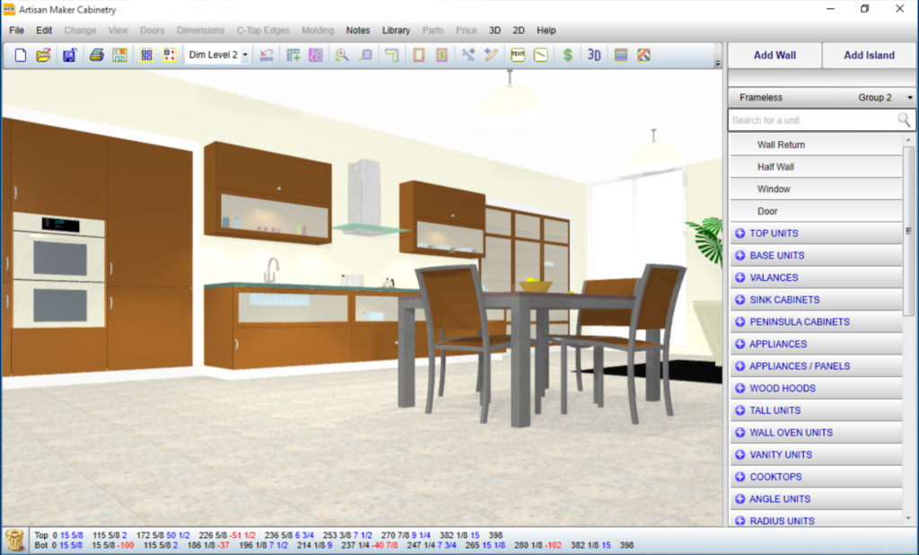The image size is (919, 555).
Task: Open the Notes menu
Action: coord(358,30)
